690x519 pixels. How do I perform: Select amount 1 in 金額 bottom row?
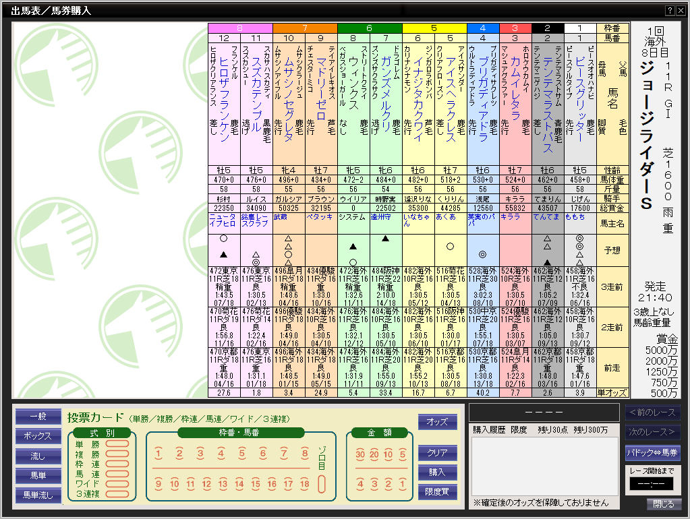[x=402, y=484]
